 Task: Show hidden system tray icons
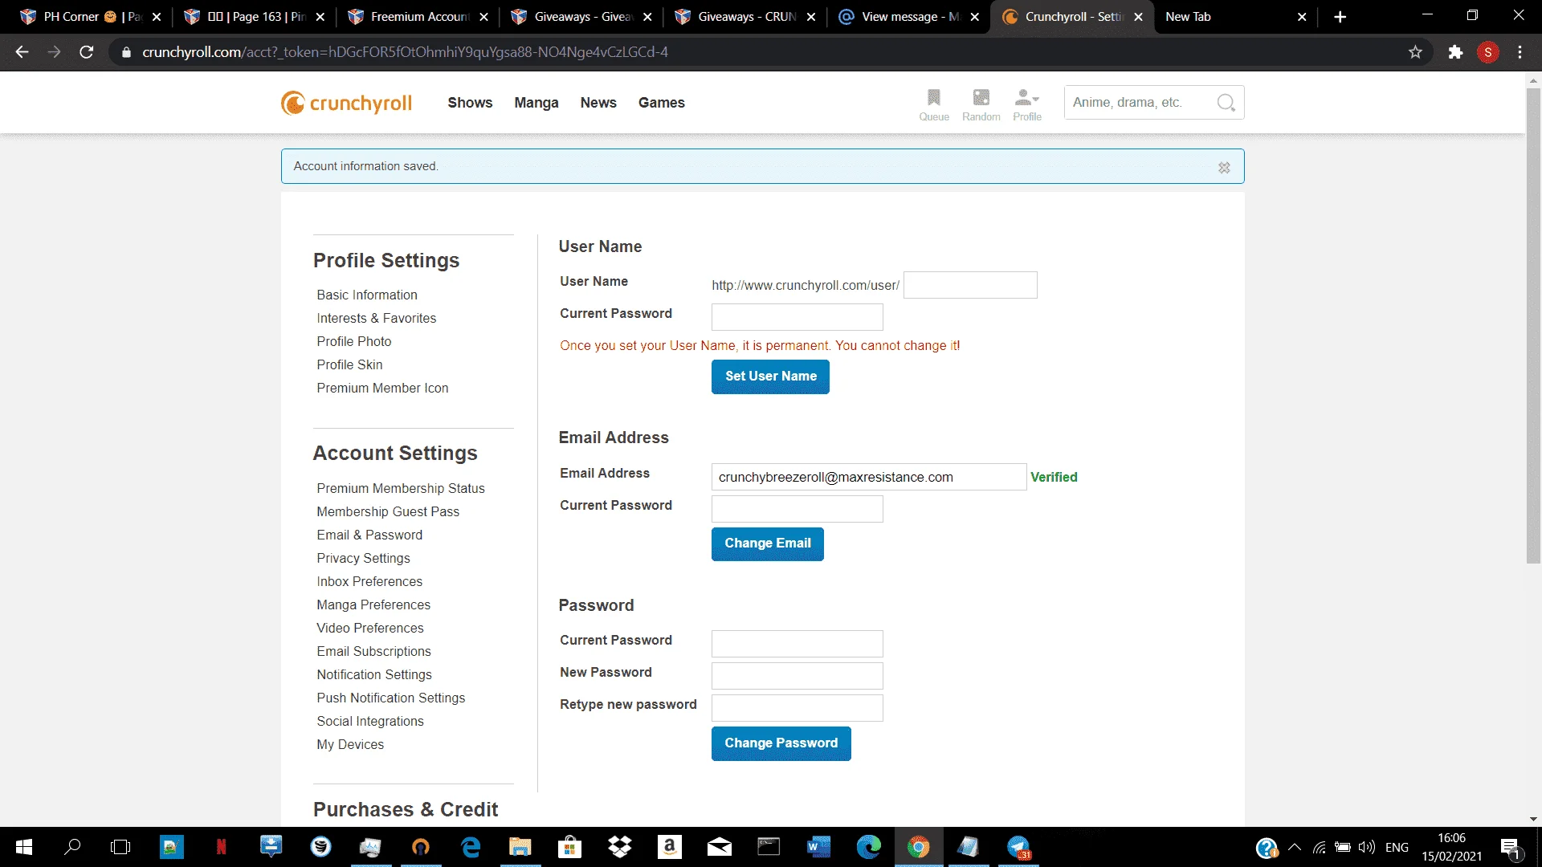click(1295, 847)
